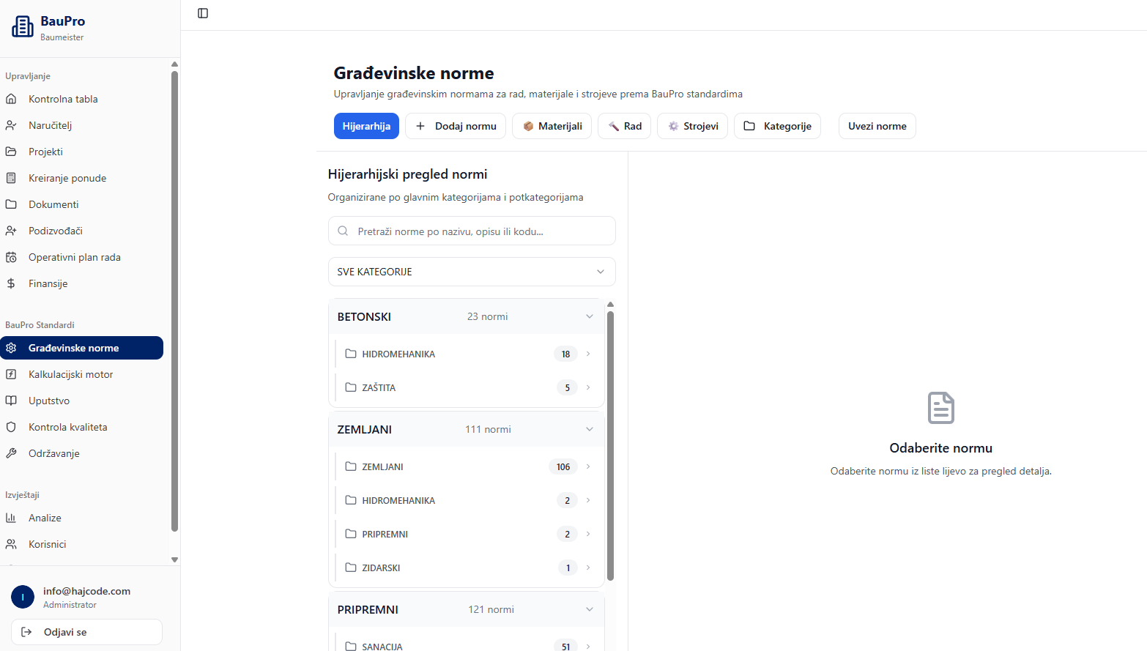Screen dimensions: 1147x651
Task: Click folder icon of ZAŠTITA row
Action: click(351, 387)
